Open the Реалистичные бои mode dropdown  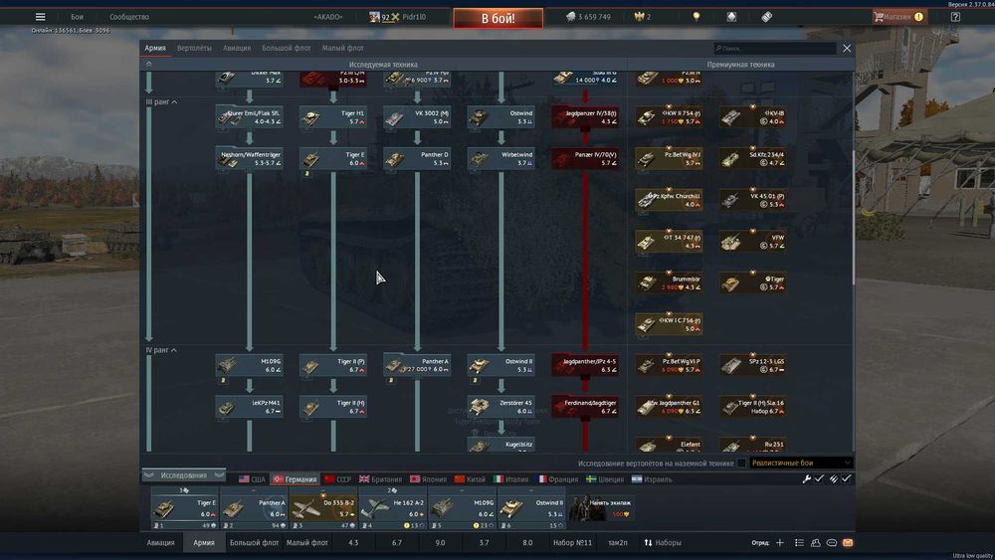[801, 463]
